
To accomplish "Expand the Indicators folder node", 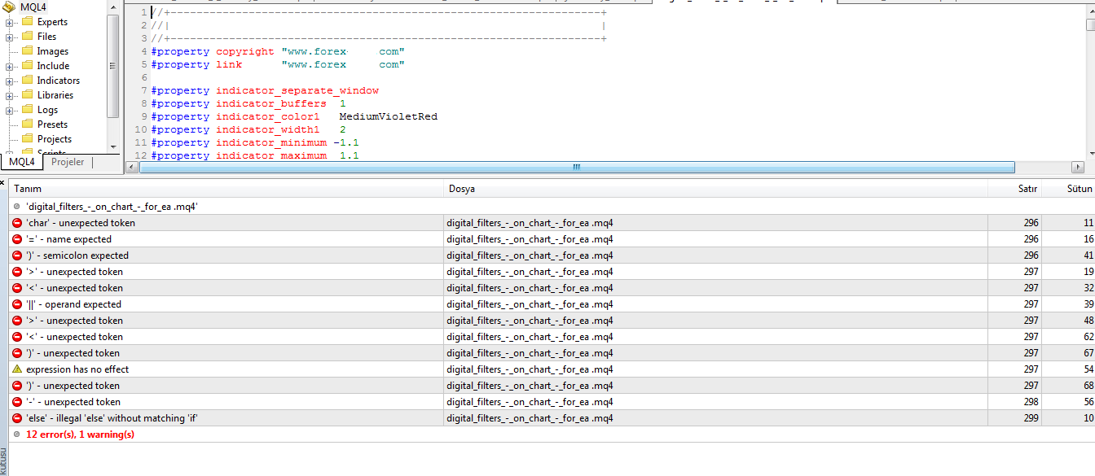I will pos(10,81).
